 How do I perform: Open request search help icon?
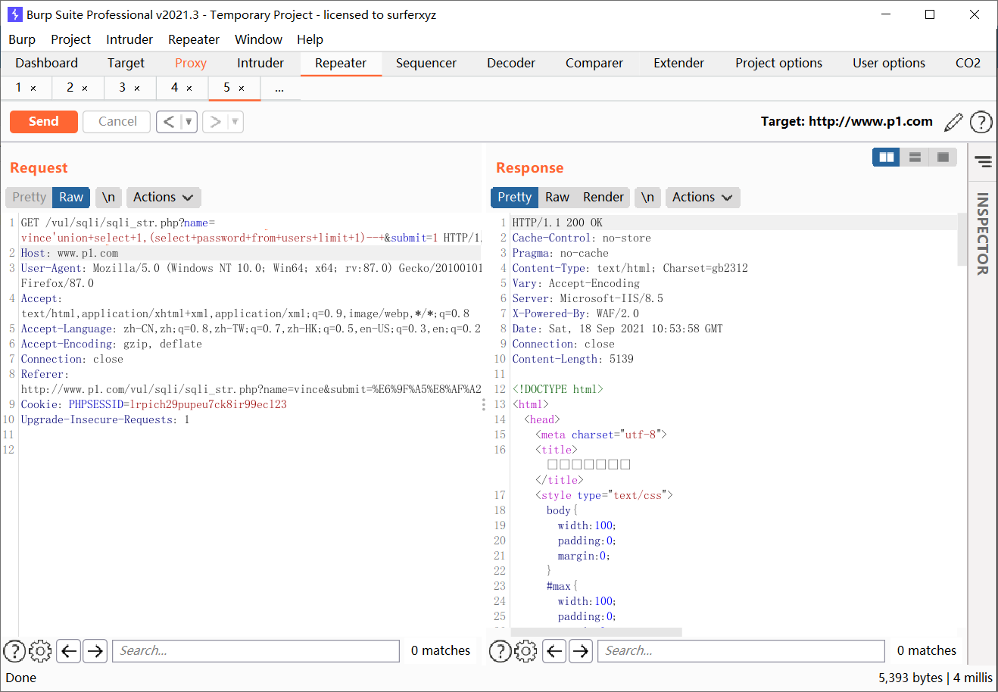point(14,651)
